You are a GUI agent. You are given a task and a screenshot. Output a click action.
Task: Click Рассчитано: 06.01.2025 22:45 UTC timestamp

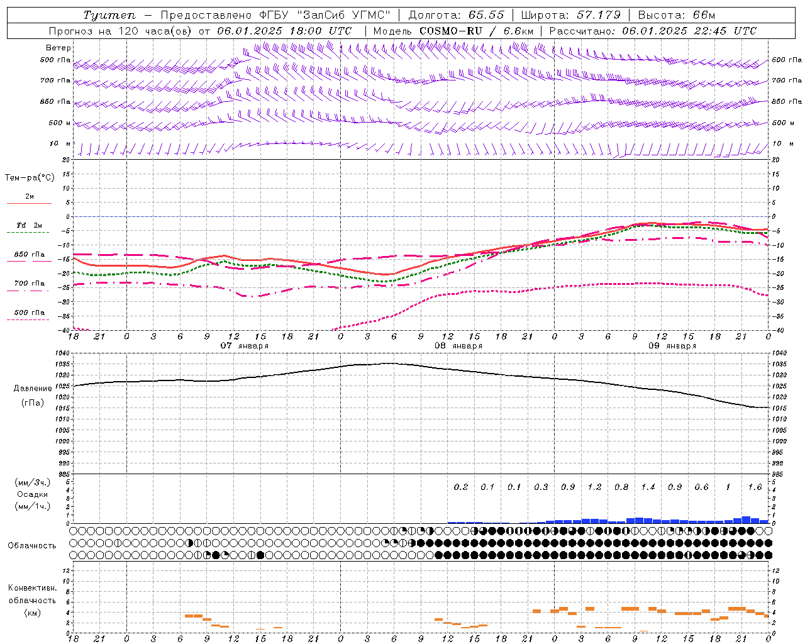[x=653, y=31]
